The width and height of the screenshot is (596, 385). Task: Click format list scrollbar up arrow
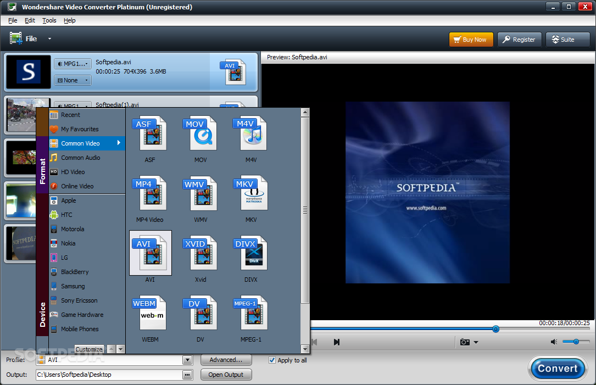coord(305,113)
